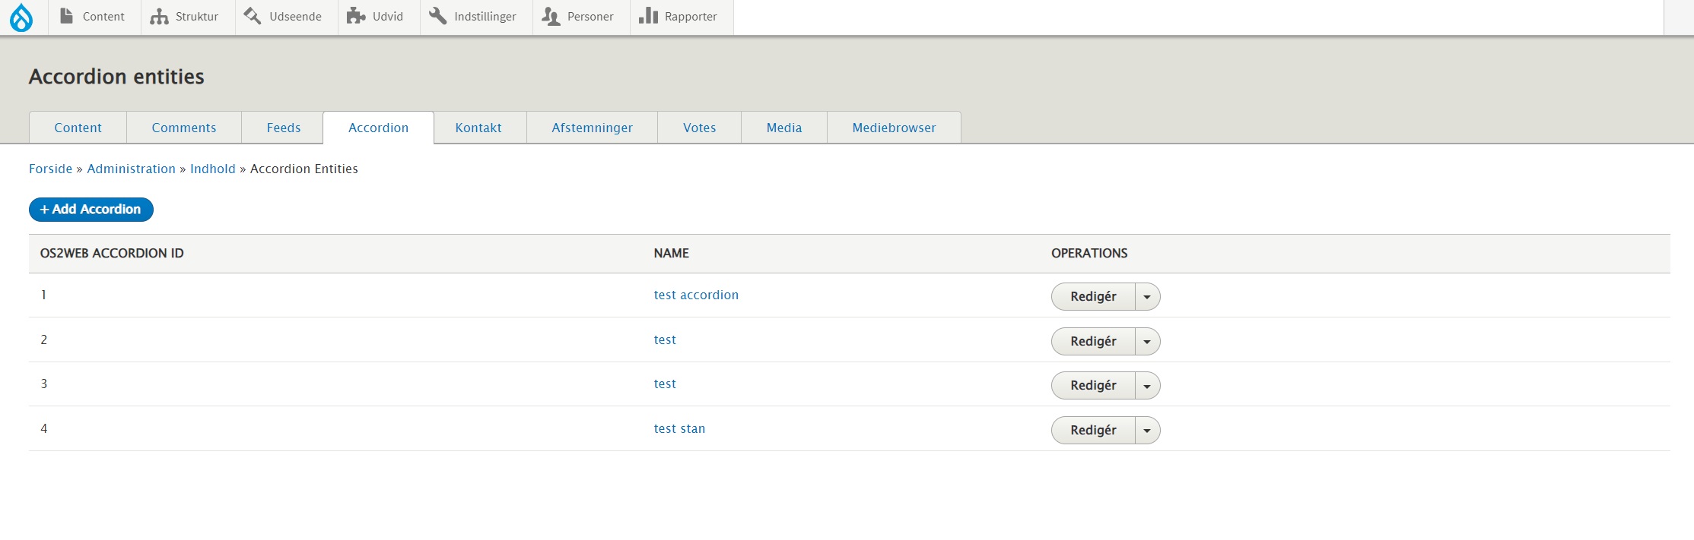Viewport: 1694px width, 540px height.
Task: Open the dropdown arrow in row 3
Action: (x=1147, y=386)
